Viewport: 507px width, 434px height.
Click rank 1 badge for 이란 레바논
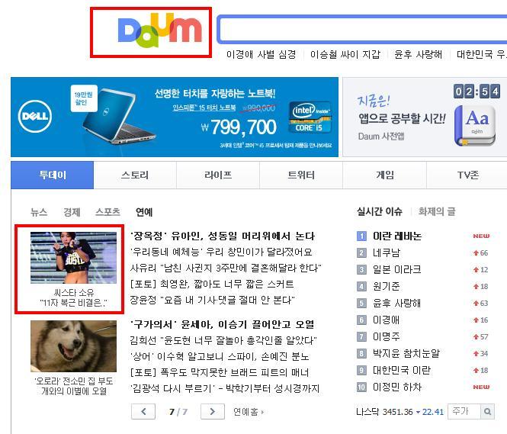(361, 236)
